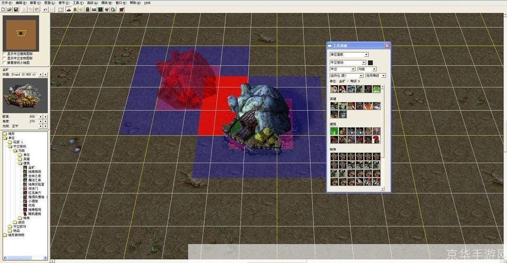507x263 pixels.
Task: Select the 地形装饰物 folder in tree
Action: 16,235
